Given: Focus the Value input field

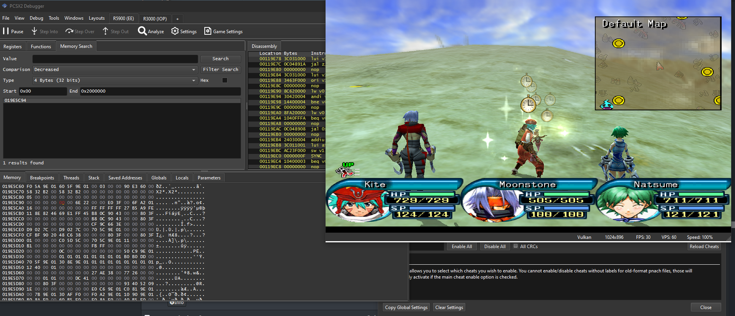Looking at the screenshot, I should (115, 59).
